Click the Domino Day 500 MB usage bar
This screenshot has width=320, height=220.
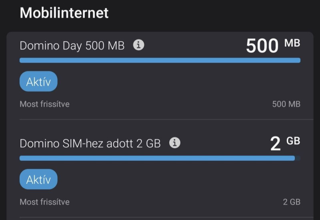pyautogui.click(x=160, y=60)
